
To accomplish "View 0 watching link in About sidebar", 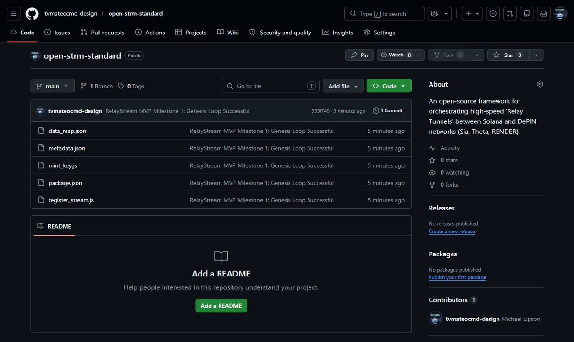I will [x=449, y=172].
